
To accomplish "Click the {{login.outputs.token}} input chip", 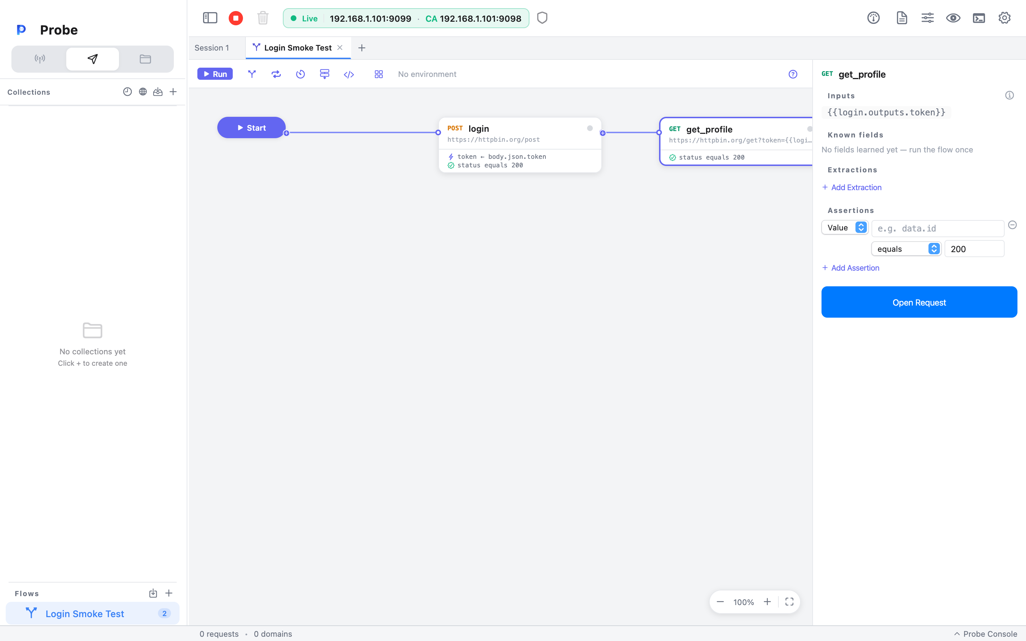I will click(x=886, y=112).
